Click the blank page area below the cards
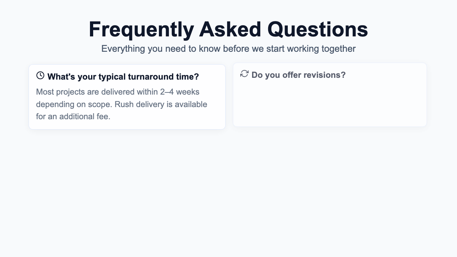Viewport: 457px width, 257px height. (228, 193)
